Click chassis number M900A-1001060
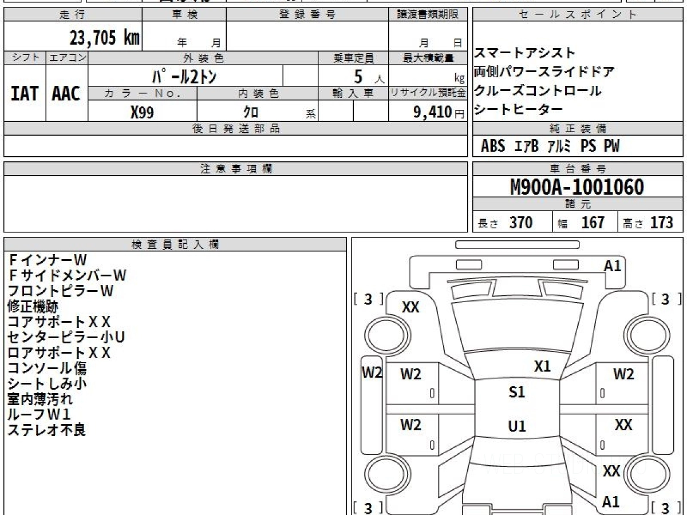Image resolution: width=687 pixels, height=515 pixels. point(577,187)
